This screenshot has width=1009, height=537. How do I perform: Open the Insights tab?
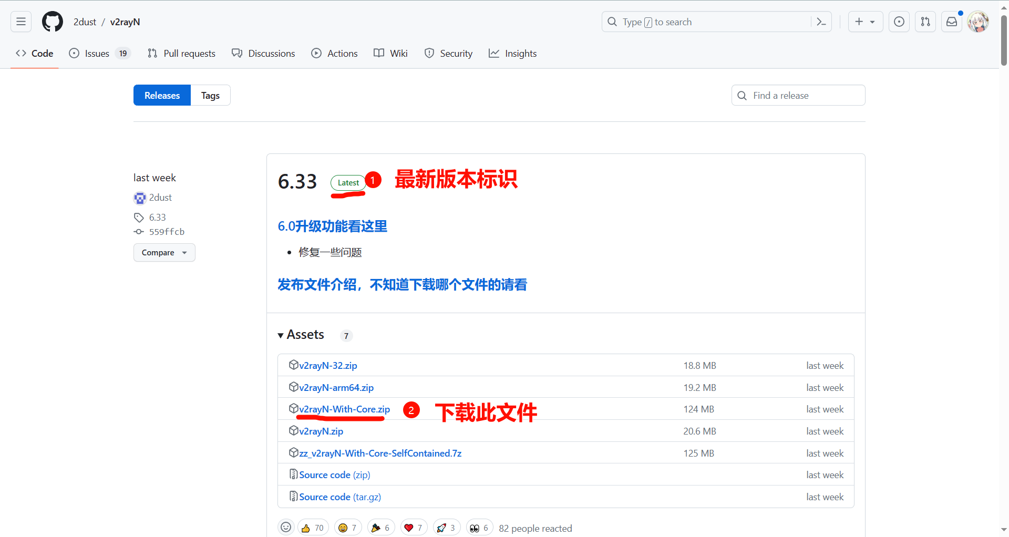click(x=512, y=53)
